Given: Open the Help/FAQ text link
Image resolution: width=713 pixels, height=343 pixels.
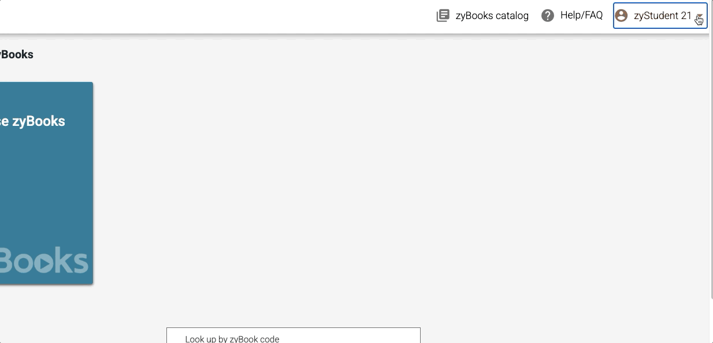Looking at the screenshot, I should point(581,16).
